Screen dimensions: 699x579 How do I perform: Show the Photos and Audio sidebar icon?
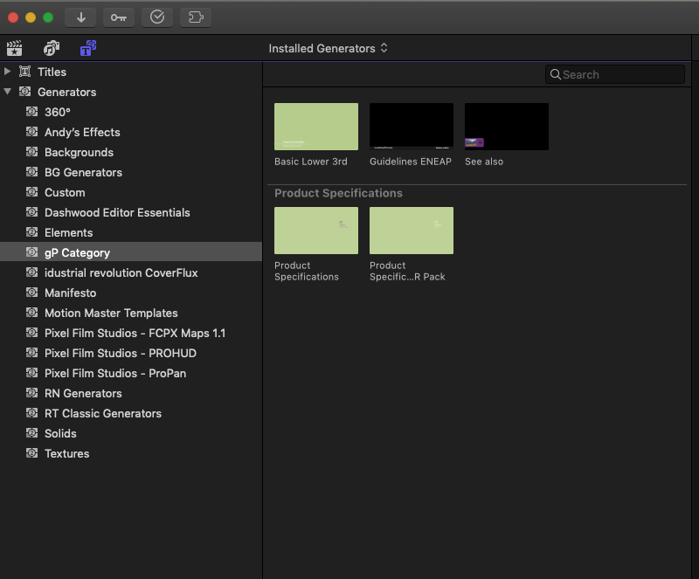click(52, 48)
